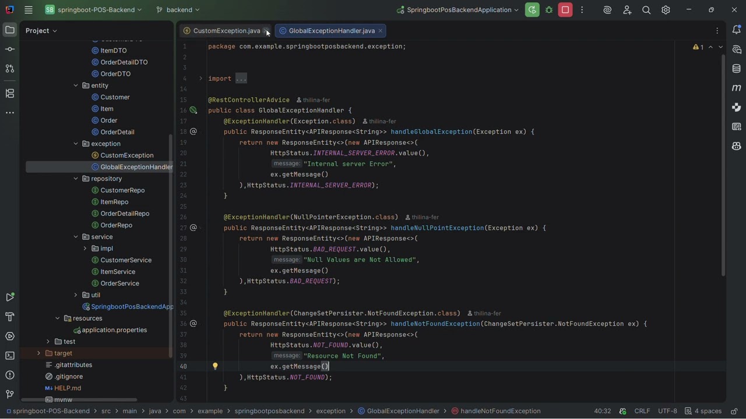The width and height of the screenshot is (746, 419).
Task: Open more run actions (vertical dots)
Action: click(582, 10)
